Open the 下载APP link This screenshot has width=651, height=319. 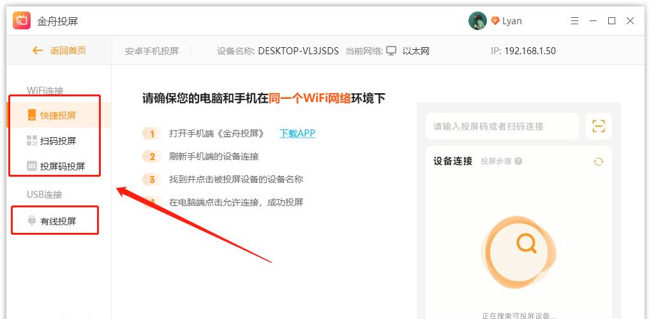297,133
